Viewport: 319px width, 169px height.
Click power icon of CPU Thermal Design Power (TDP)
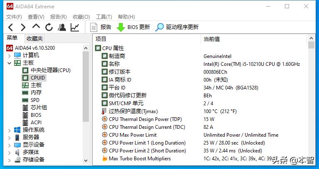(104, 119)
